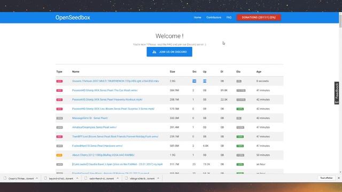The image size is (342, 192).
Task: Click the 6.8K upload speed cell
Action: (206, 146)
